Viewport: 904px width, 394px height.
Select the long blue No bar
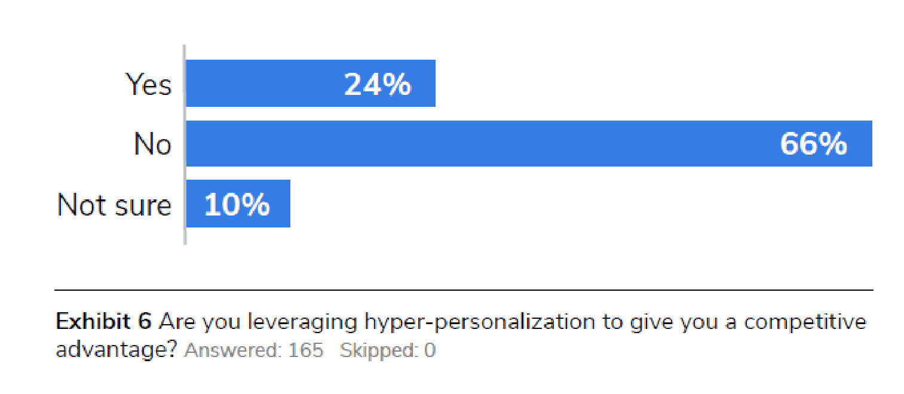[529, 143]
